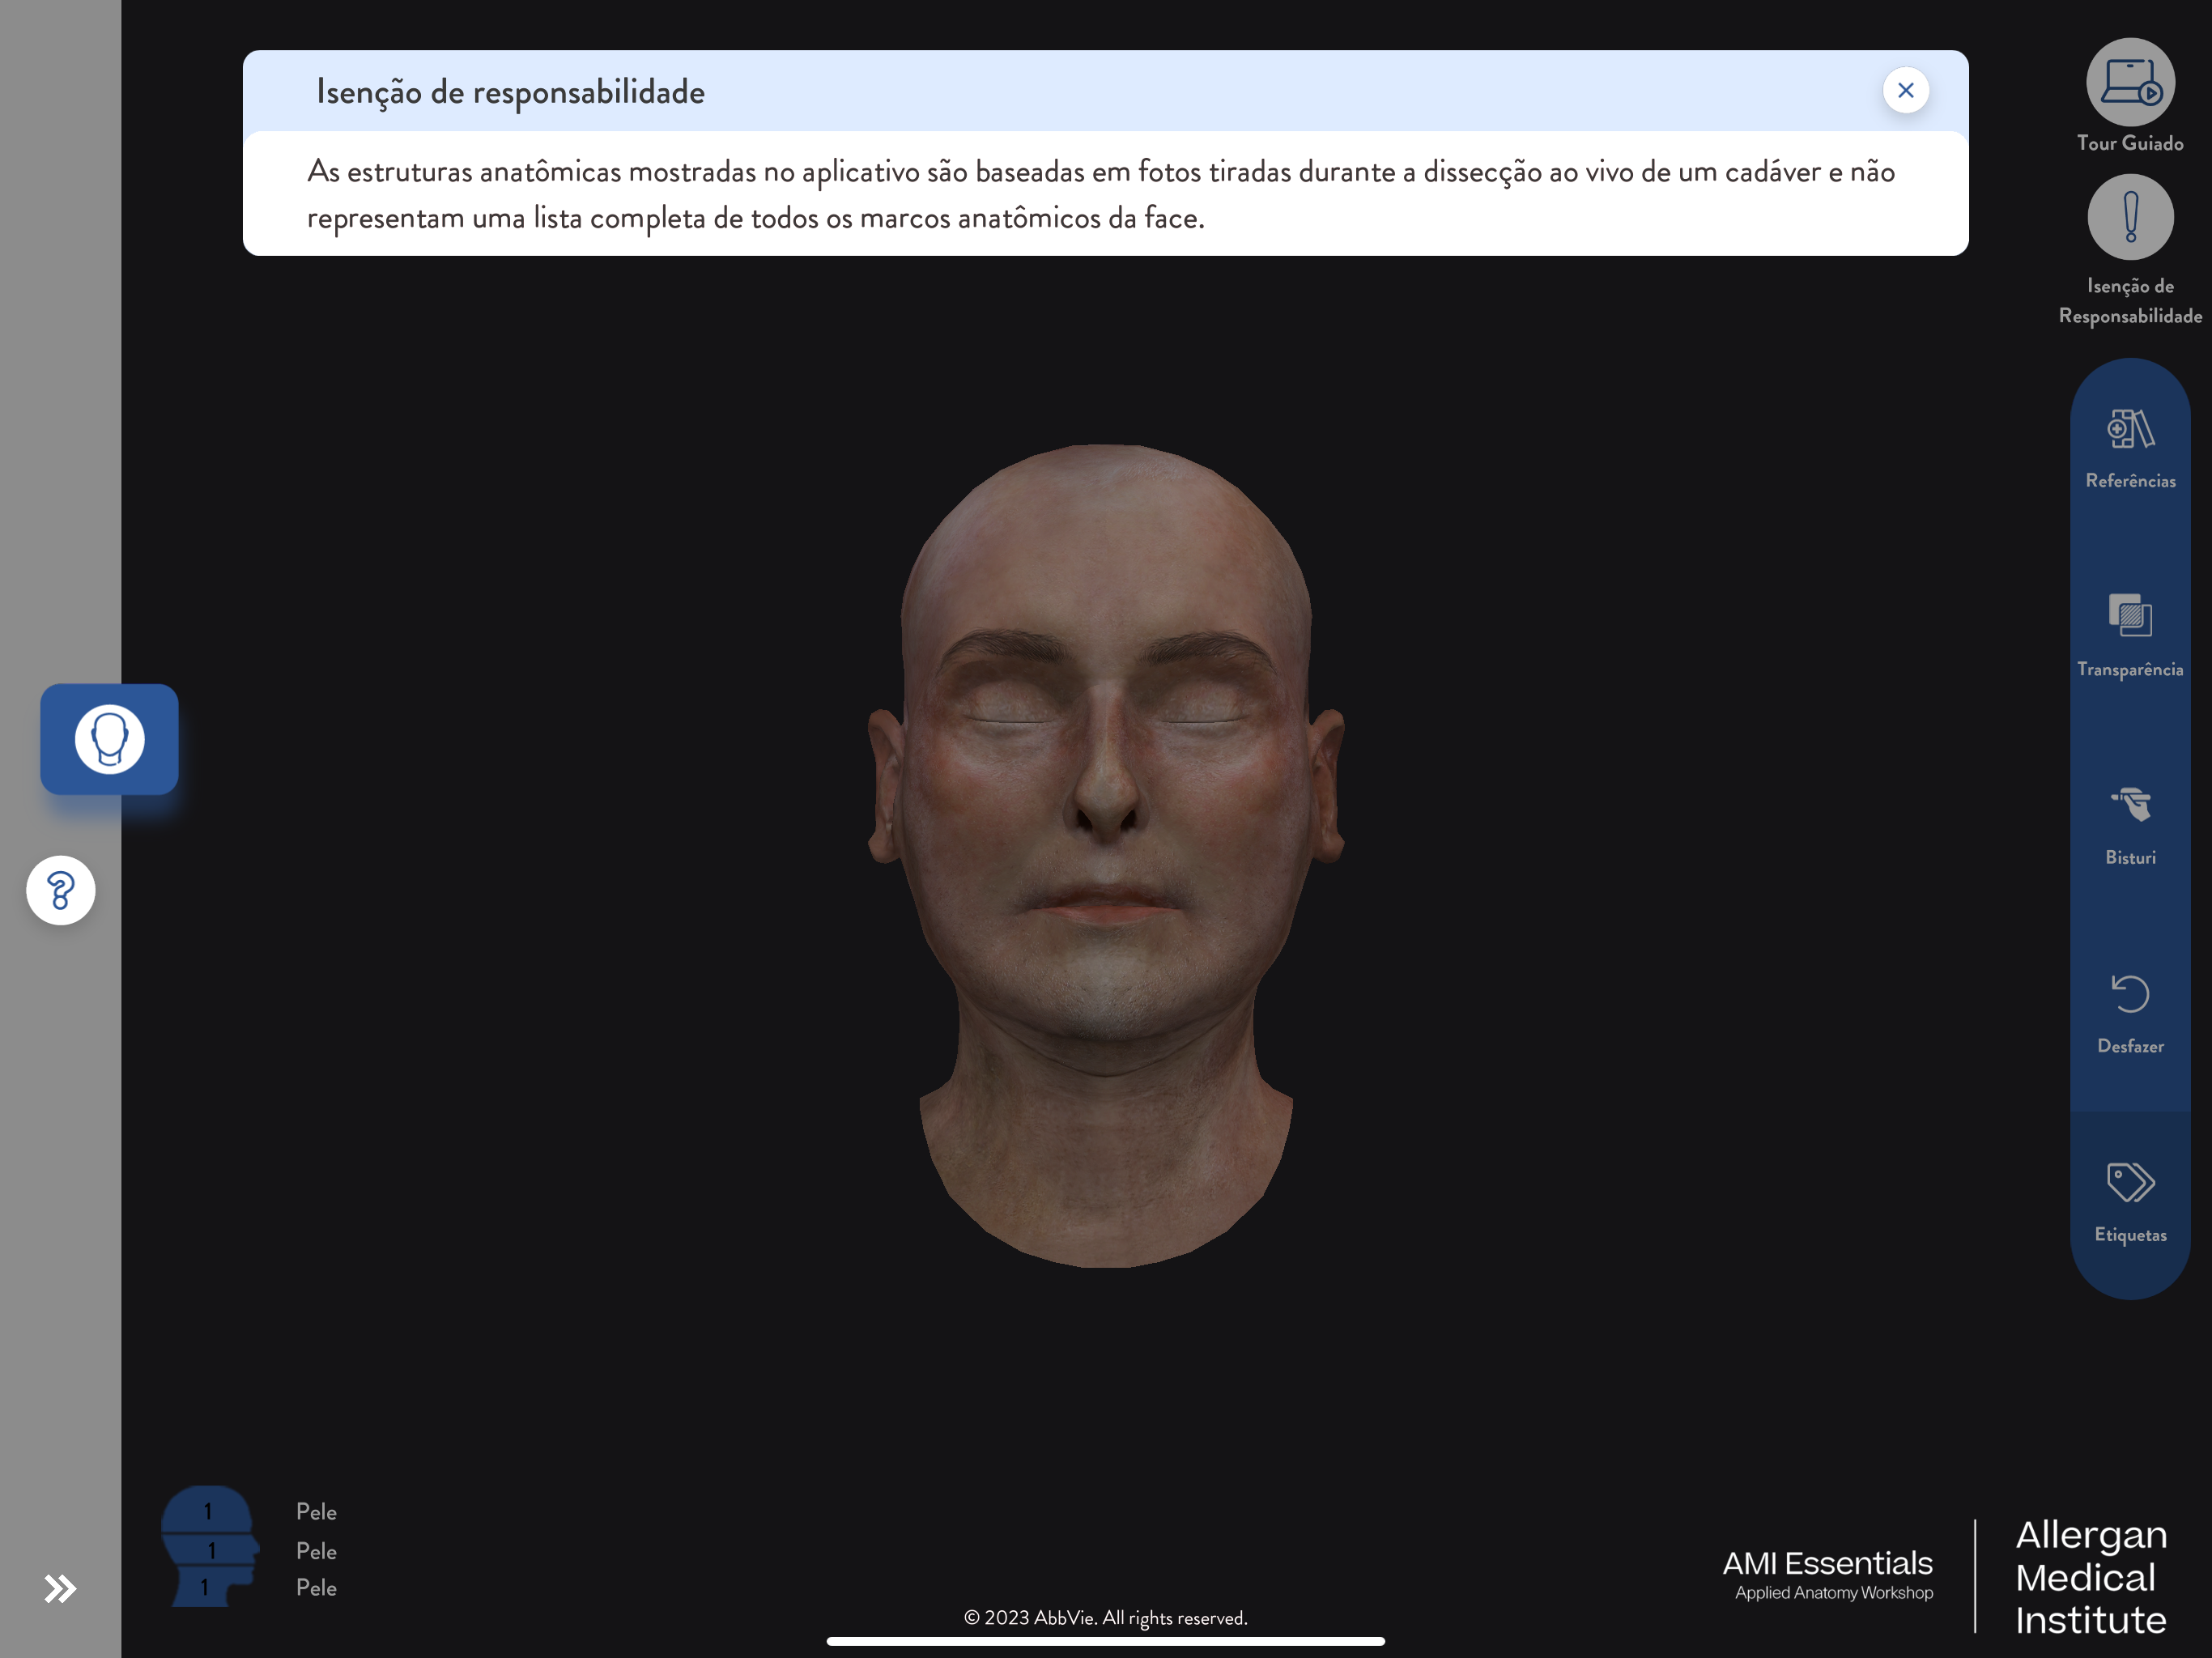The width and height of the screenshot is (2212, 1658).
Task: Click the blue head view button
Action: point(109,739)
